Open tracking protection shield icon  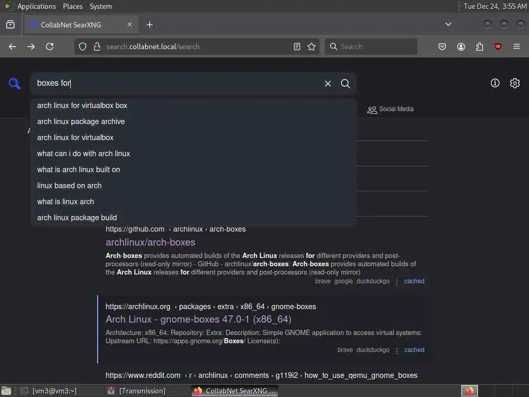83,47
